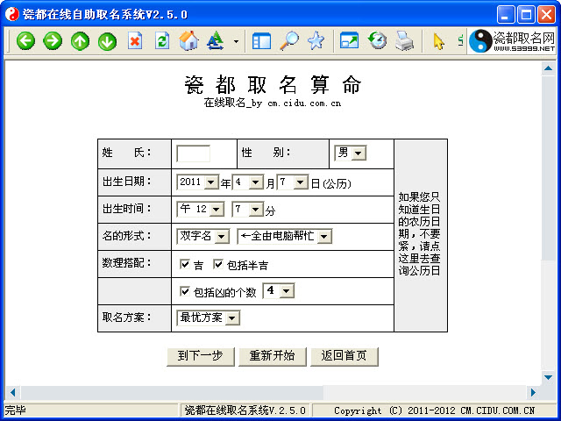561x421 pixels.
Task: Click the green down arrow toolbar icon
Action: [x=107, y=41]
